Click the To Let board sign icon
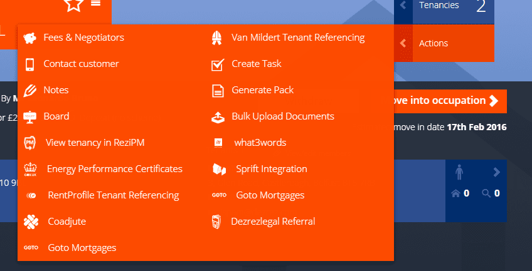The height and width of the screenshot is (271, 532). click(x=29, y=117)
